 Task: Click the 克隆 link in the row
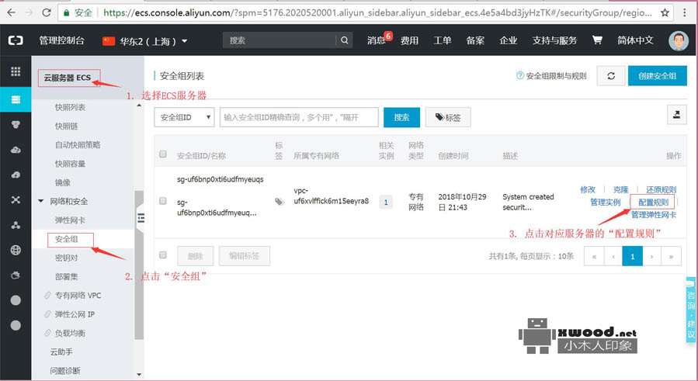pyautogui.click(x=620, y=189)
